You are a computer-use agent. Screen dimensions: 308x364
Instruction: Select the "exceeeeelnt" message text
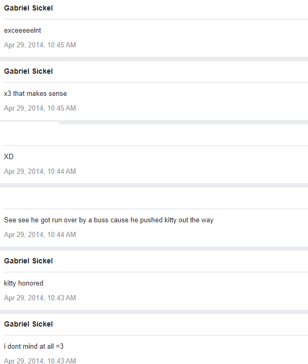[23, 31]
